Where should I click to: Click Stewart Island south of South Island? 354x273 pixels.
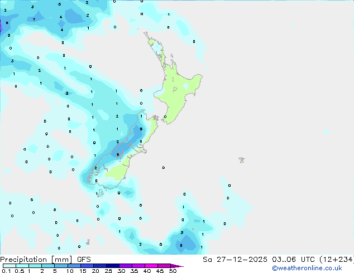101,193
